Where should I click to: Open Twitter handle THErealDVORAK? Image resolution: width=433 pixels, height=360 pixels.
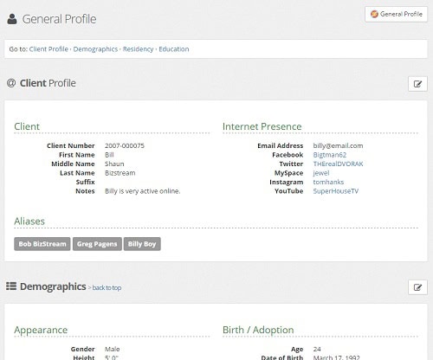(x=338, y=164)
